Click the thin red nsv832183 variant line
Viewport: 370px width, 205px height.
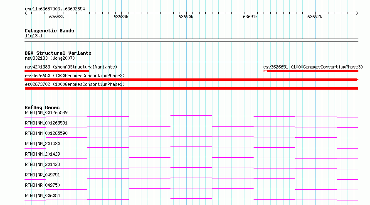tap(191, 62)
